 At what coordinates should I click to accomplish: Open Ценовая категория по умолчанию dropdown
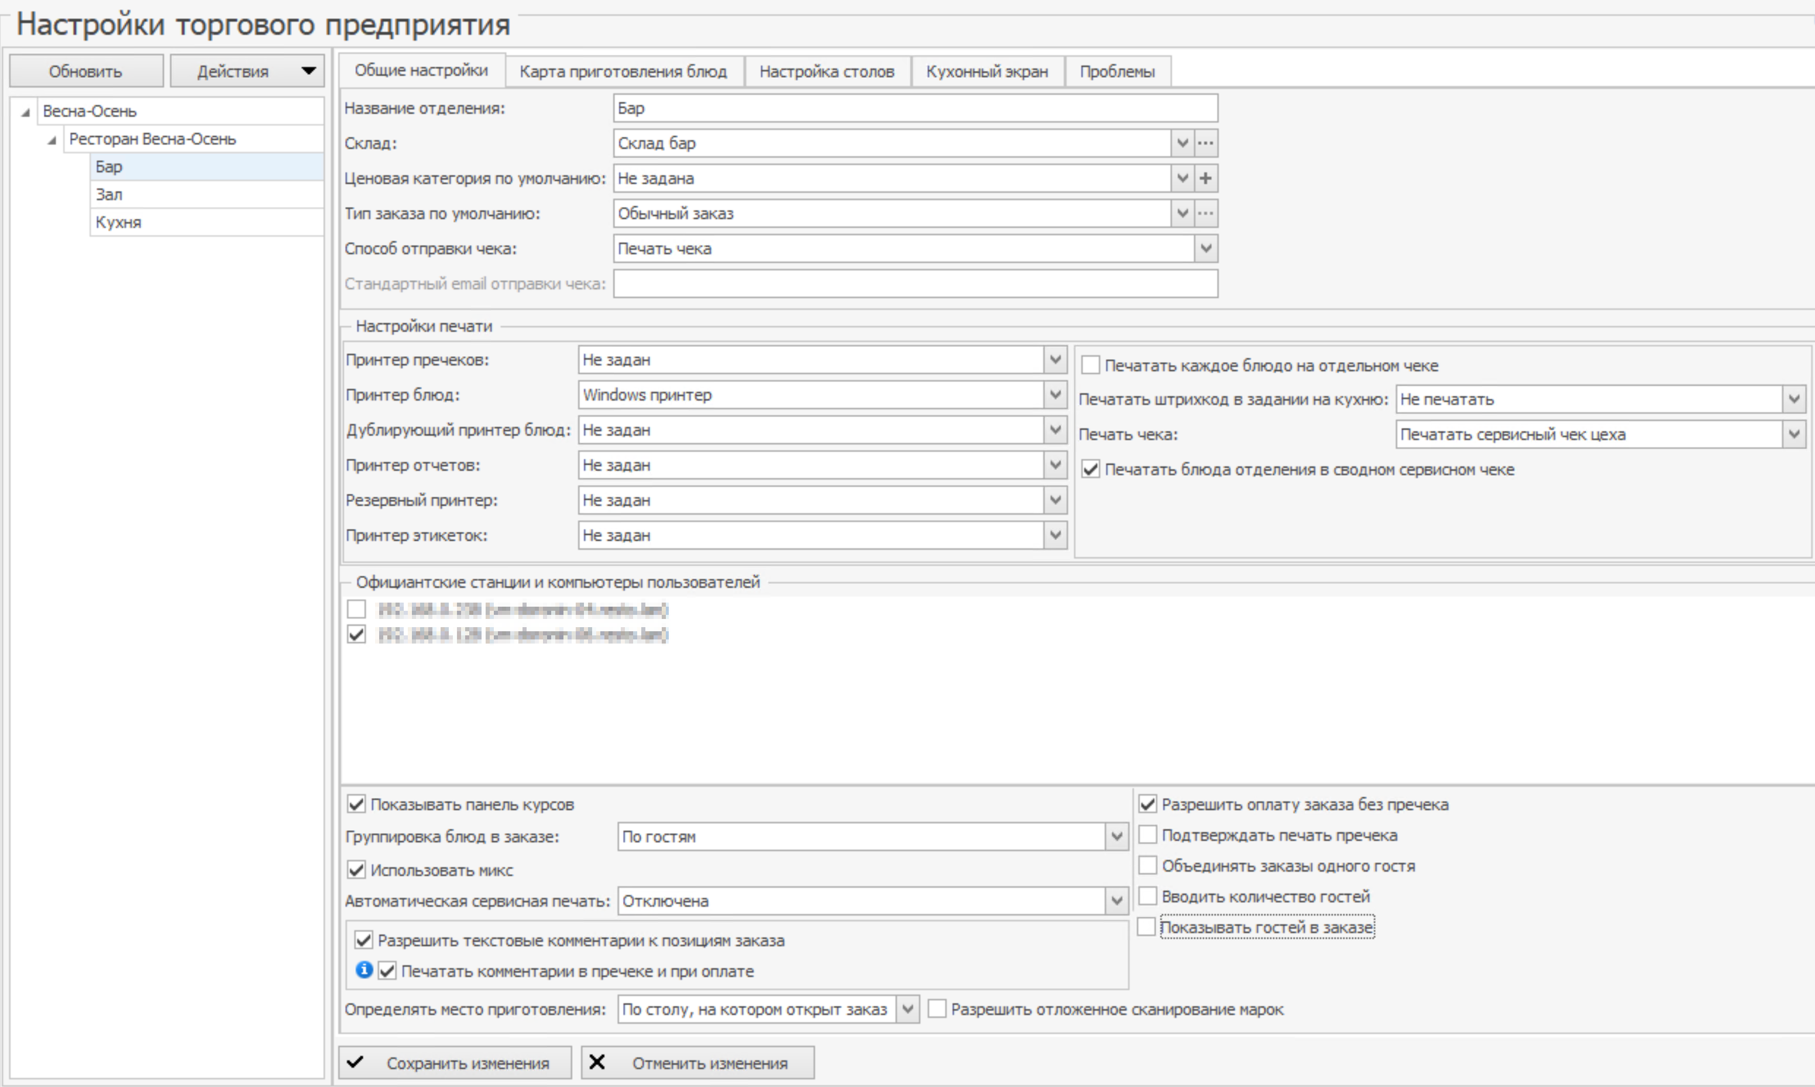[x=1182, y=178]
